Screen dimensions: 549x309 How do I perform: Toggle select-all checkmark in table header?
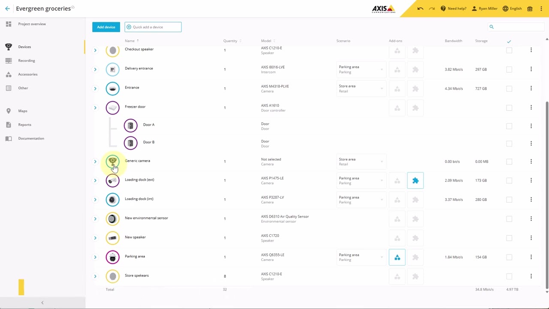click(x=509, y=41)
